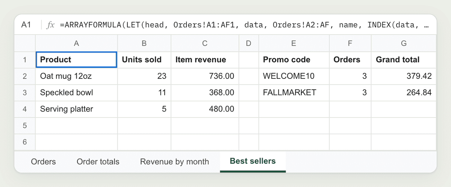Select column C header

tap(205, 44)
